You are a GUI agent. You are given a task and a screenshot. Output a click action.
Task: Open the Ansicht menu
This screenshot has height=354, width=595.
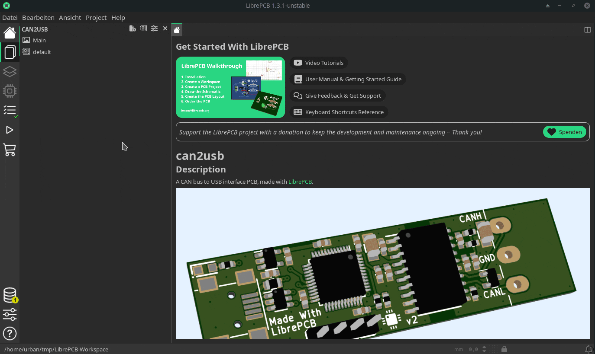click(70, 18)
